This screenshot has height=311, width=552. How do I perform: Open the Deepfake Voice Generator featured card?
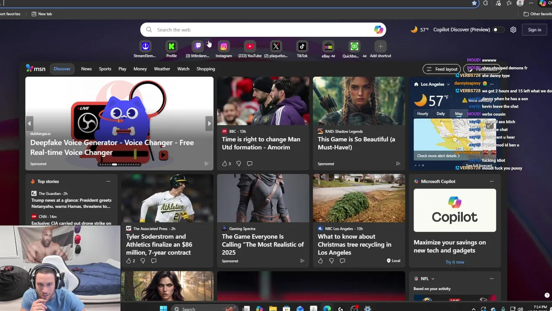click(x=119, y=123)
